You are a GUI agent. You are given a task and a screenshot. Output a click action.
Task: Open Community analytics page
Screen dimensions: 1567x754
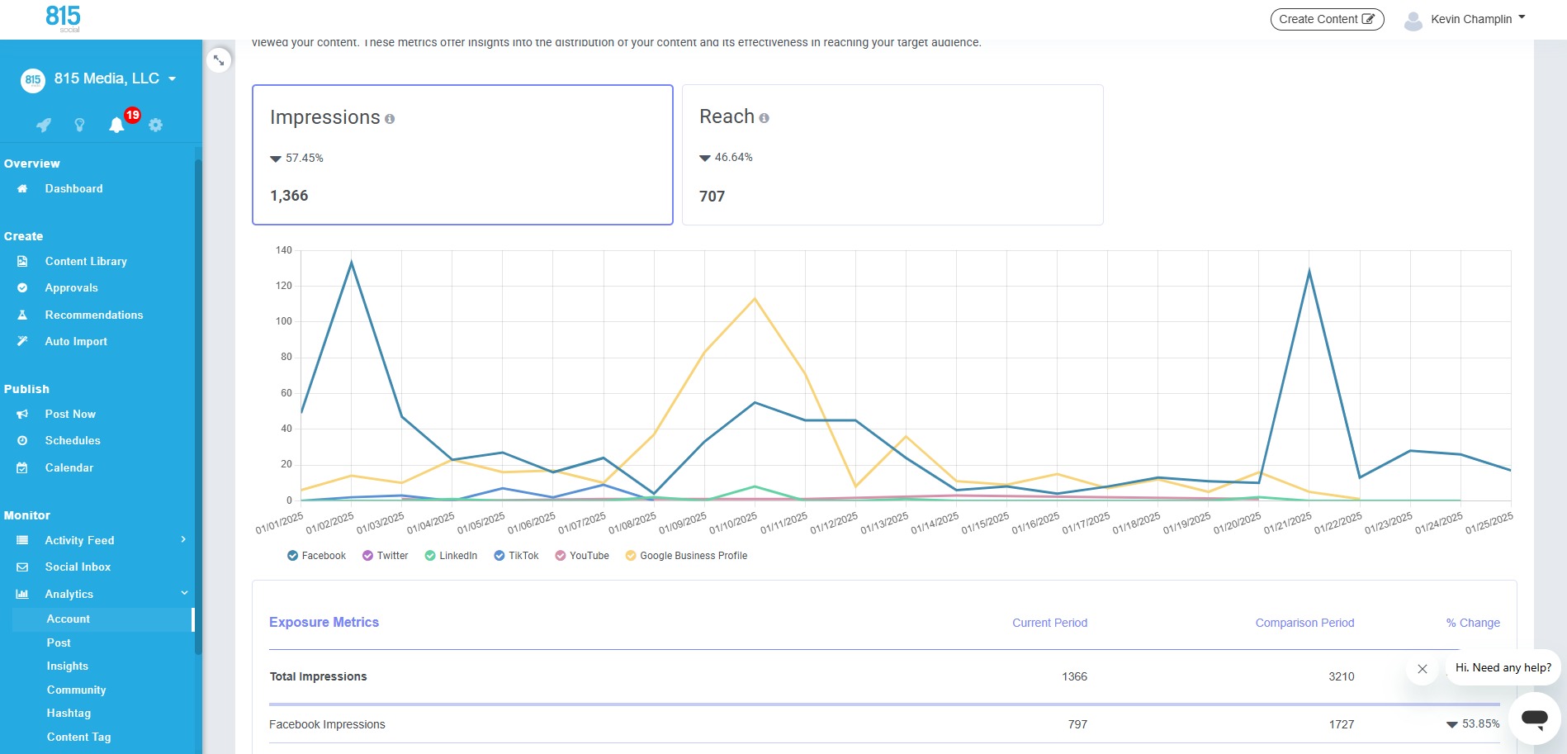point(76,690)
